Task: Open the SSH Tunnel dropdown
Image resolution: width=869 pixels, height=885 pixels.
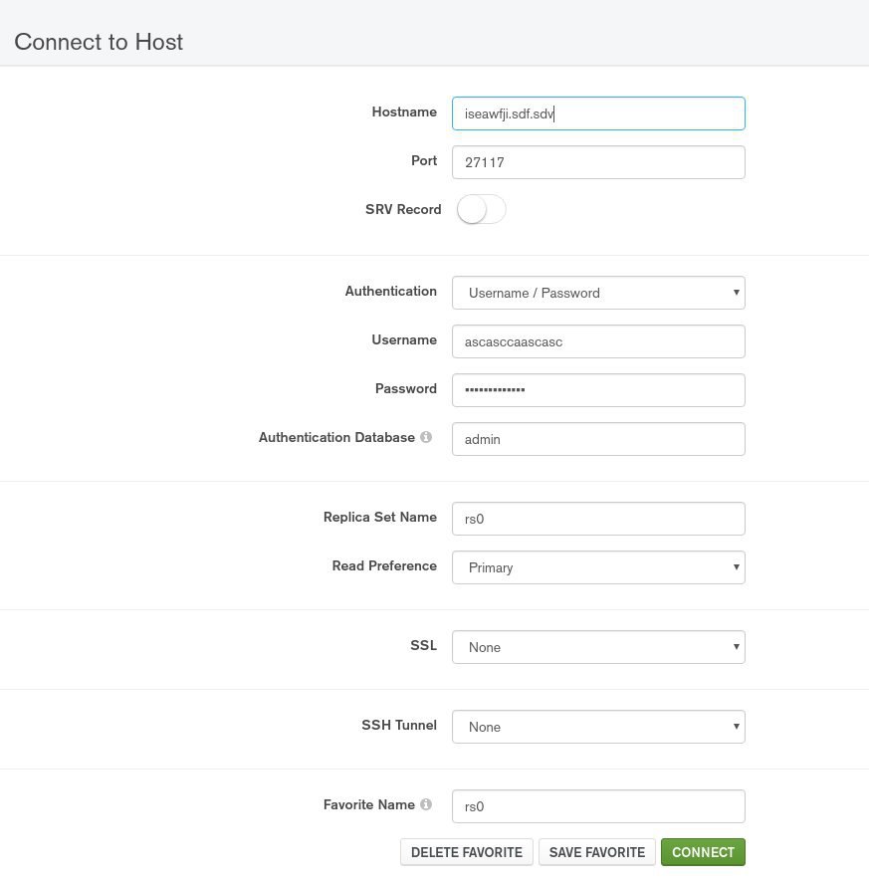Action: [598, 727]
